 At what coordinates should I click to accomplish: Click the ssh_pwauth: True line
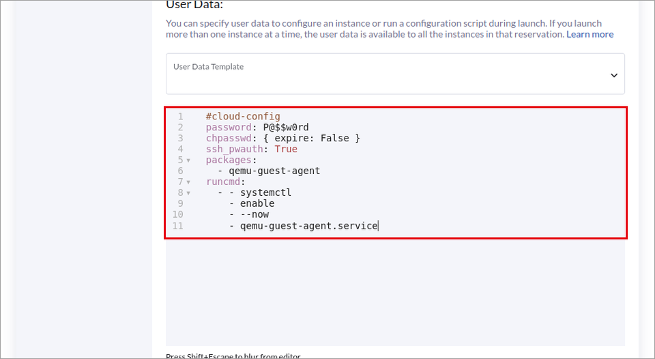tap(252, 149)
